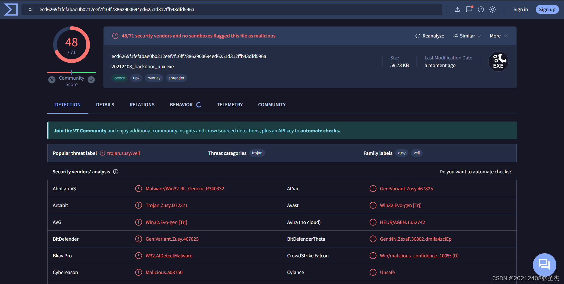Screen dimensions: 564x284
Task: Click the upx tag
Action: (136, 78)
